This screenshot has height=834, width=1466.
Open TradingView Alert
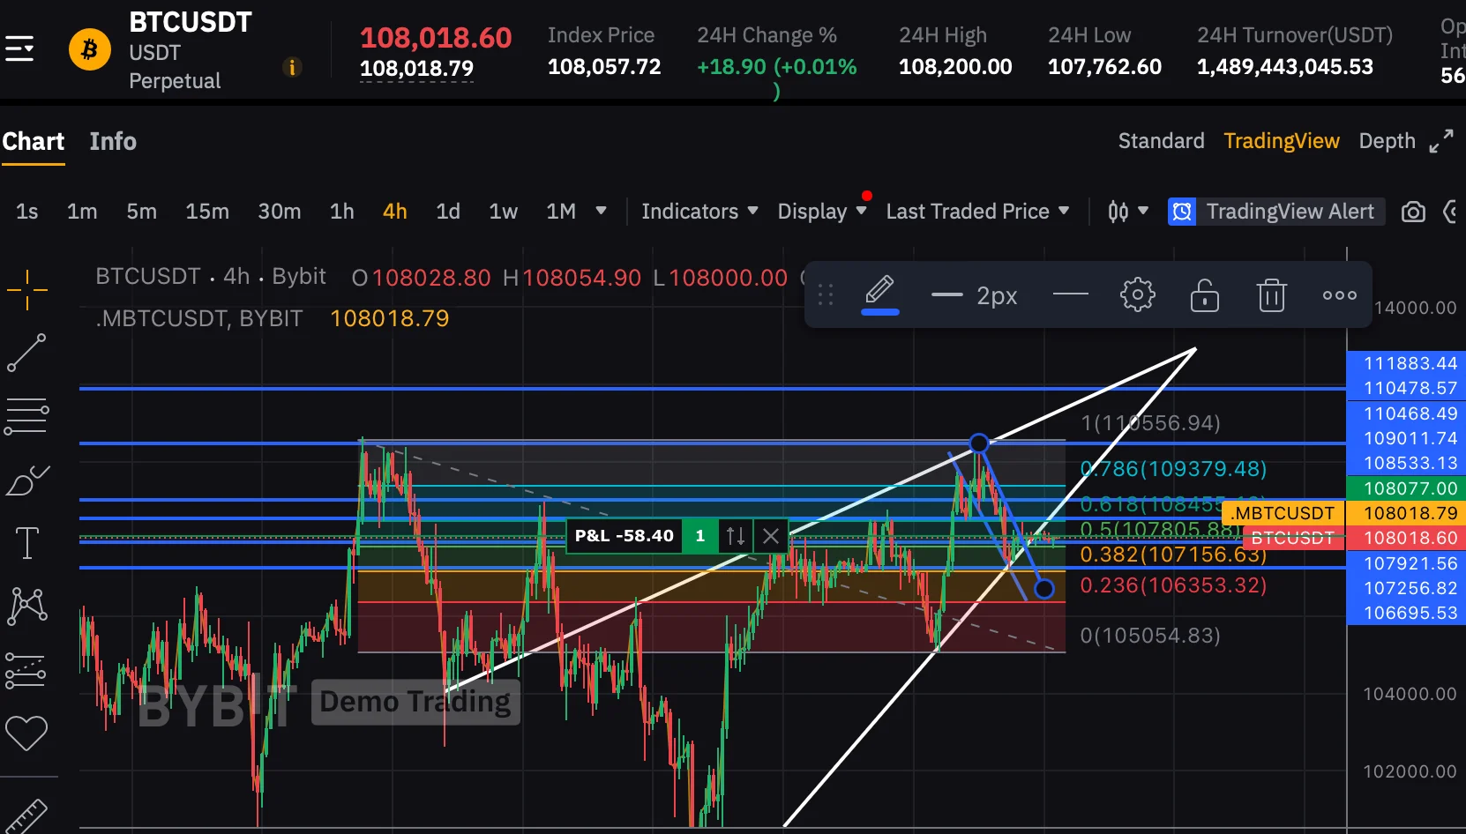click(x=1275, y=212)
